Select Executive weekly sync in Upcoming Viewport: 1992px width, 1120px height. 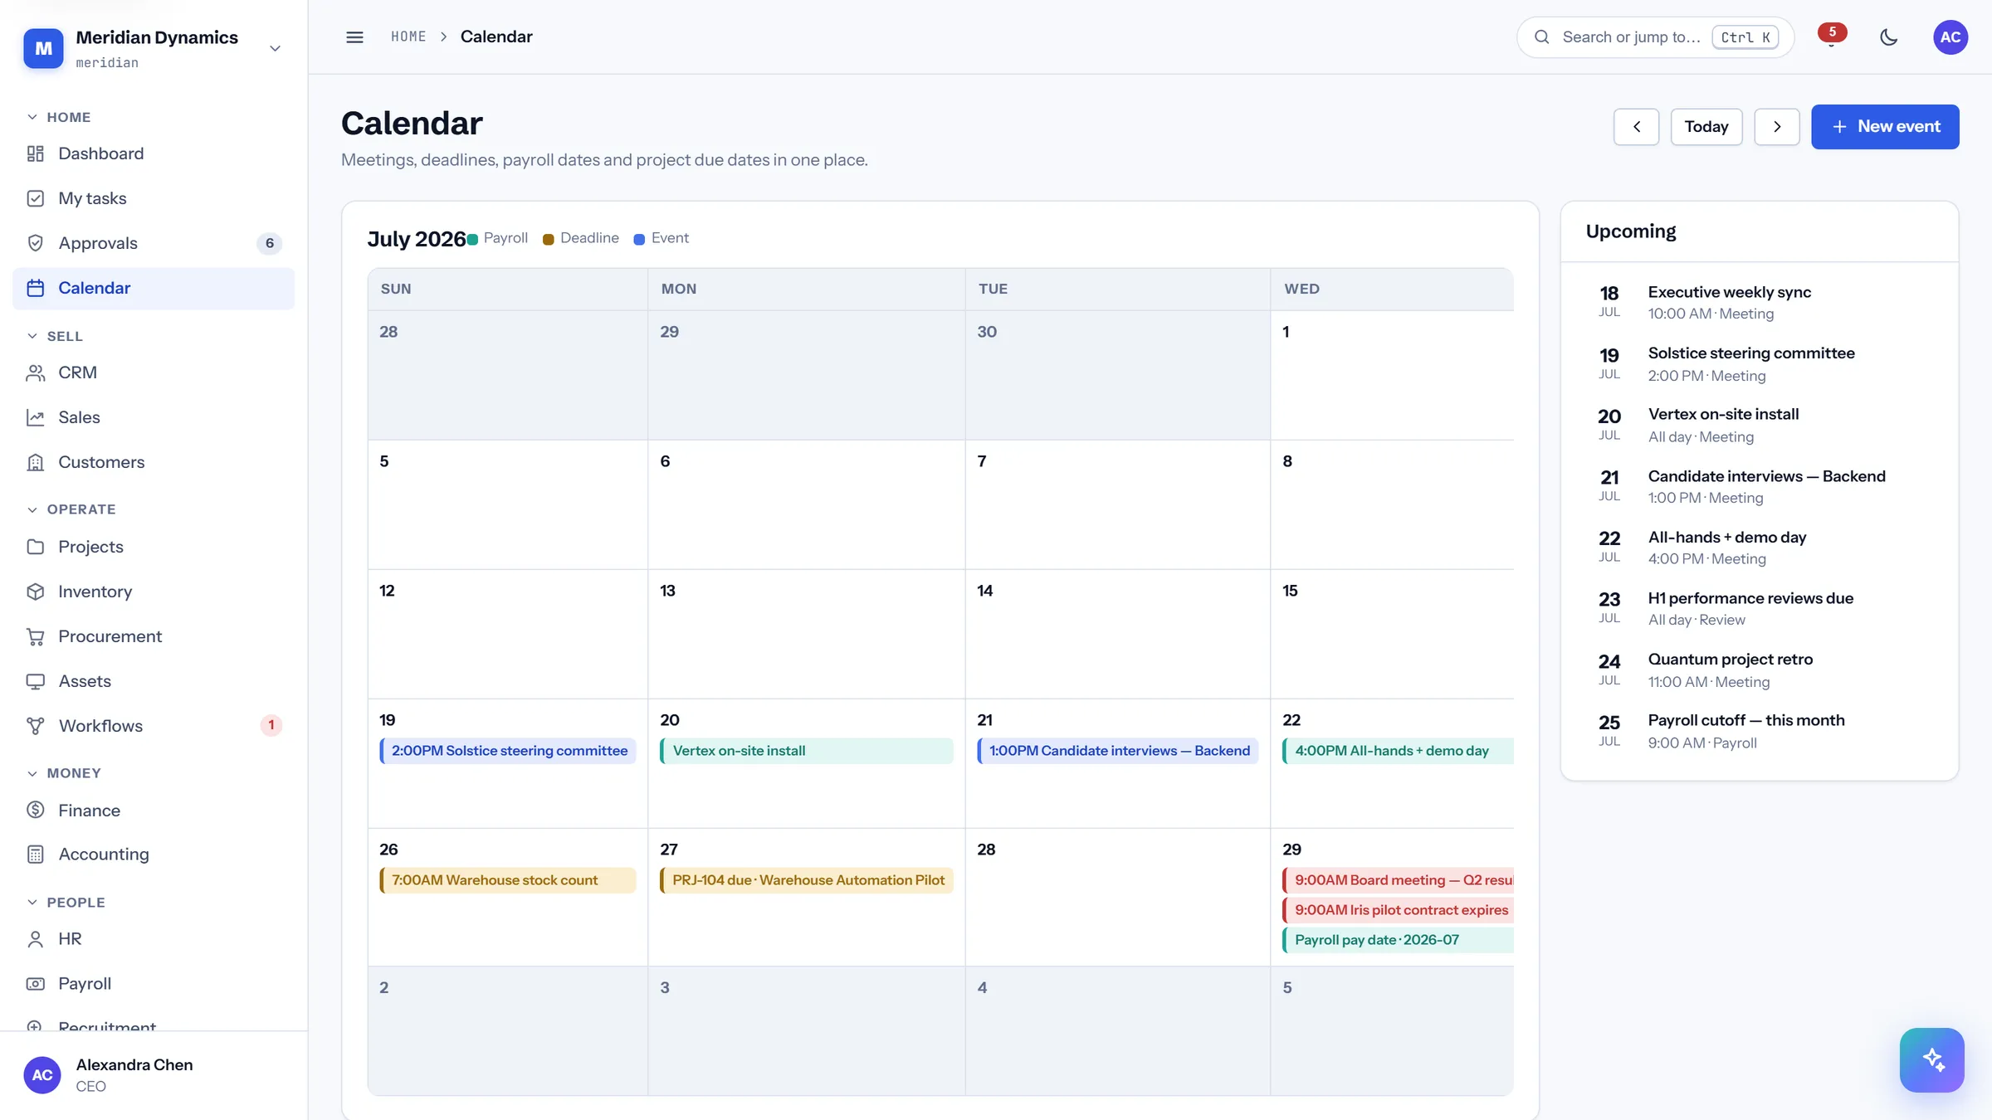[x=1759, y=303]
